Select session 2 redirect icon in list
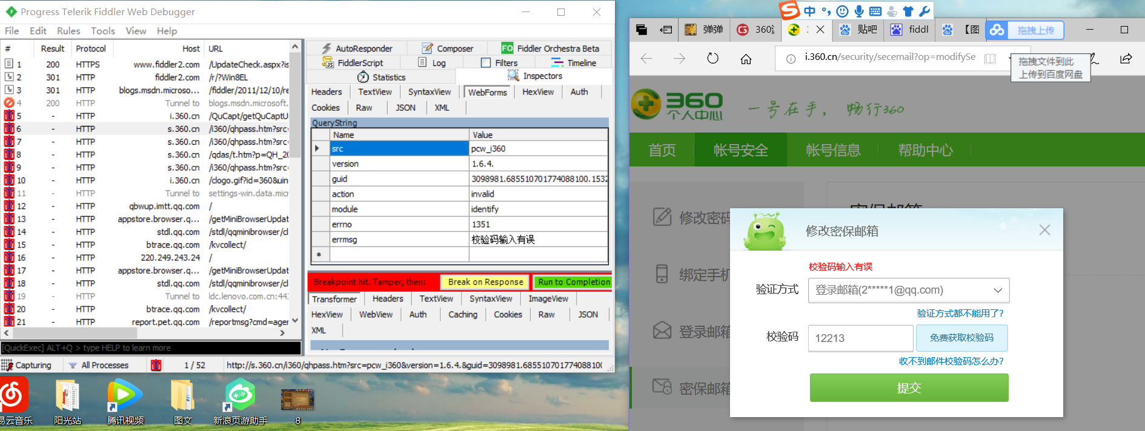This screenshot has width=1145, height=431. coord(9,77)
